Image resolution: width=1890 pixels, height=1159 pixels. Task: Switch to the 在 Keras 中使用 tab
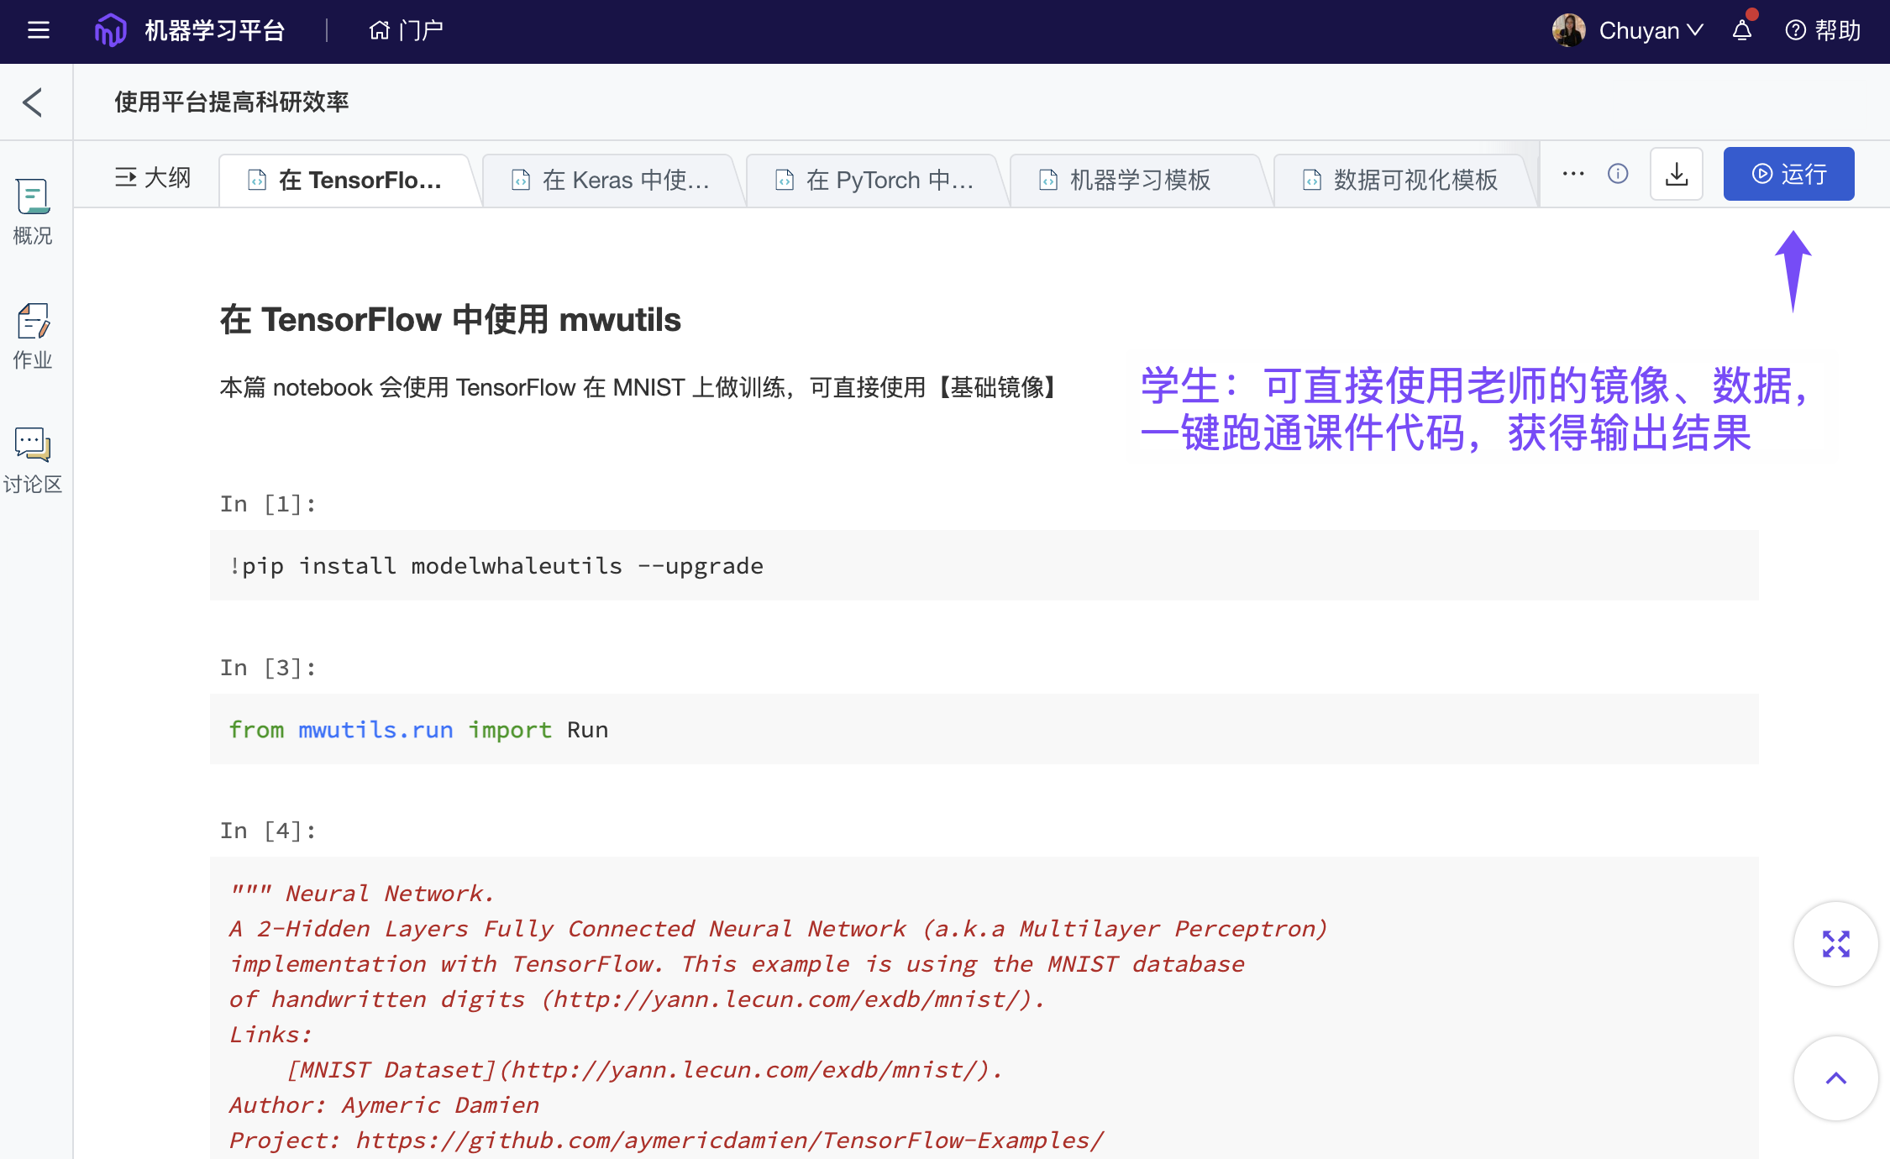pos(613,179)
